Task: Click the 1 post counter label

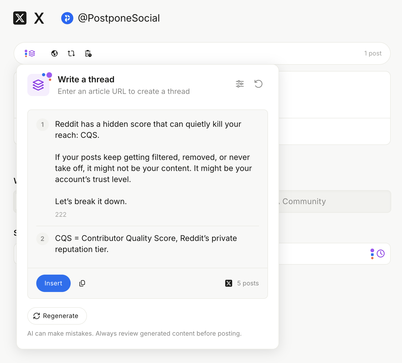Action: (x=373, y=53)
